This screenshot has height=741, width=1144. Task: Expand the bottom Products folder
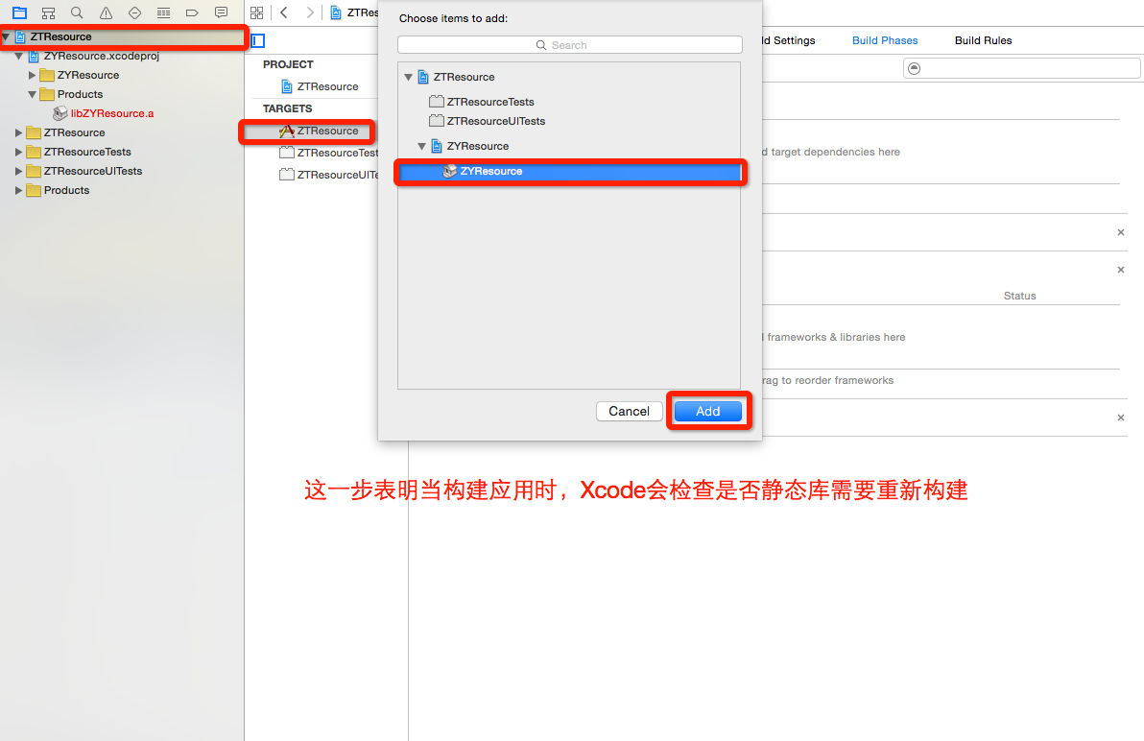point(19,190)
